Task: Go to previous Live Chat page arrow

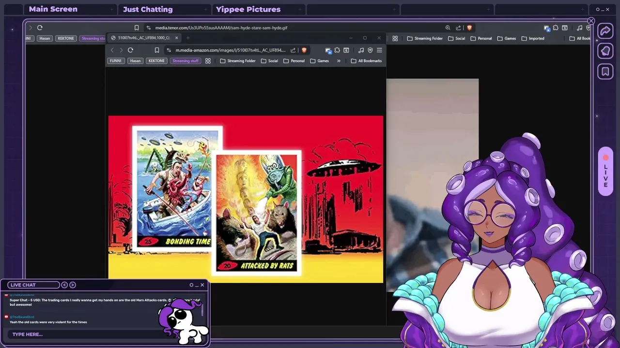Action: (x=64, y=285)
